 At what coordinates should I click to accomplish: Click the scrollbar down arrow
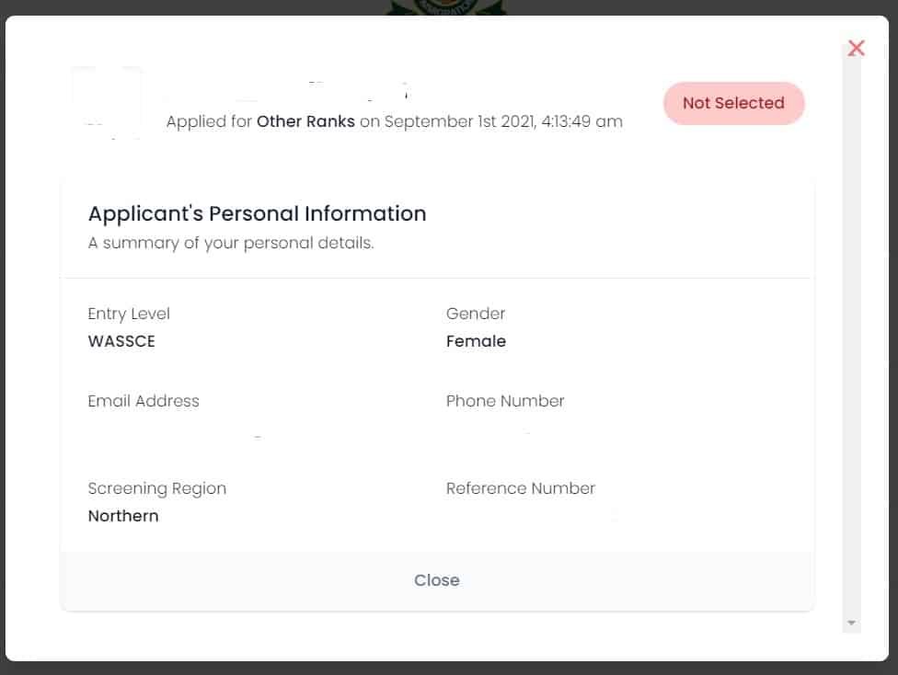pyautogui.click(x=852, y=624)
